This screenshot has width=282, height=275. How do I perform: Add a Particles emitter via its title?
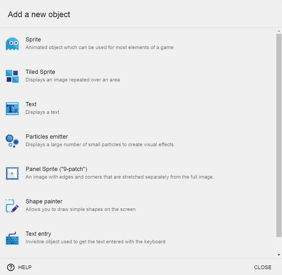click(47, 136)
